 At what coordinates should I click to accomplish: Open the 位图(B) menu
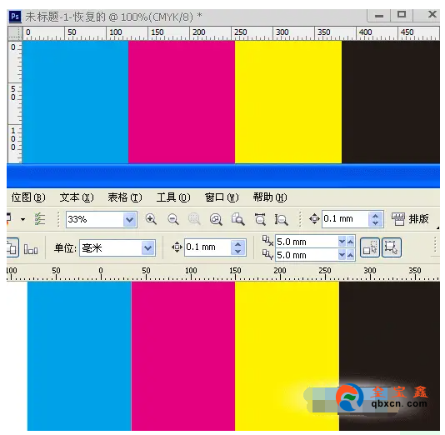coord(28,197)
